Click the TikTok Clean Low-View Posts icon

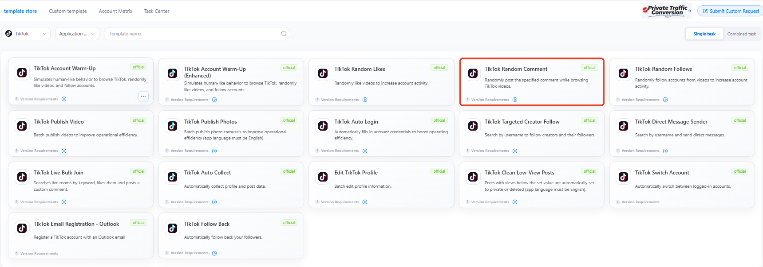pos(473,177)
